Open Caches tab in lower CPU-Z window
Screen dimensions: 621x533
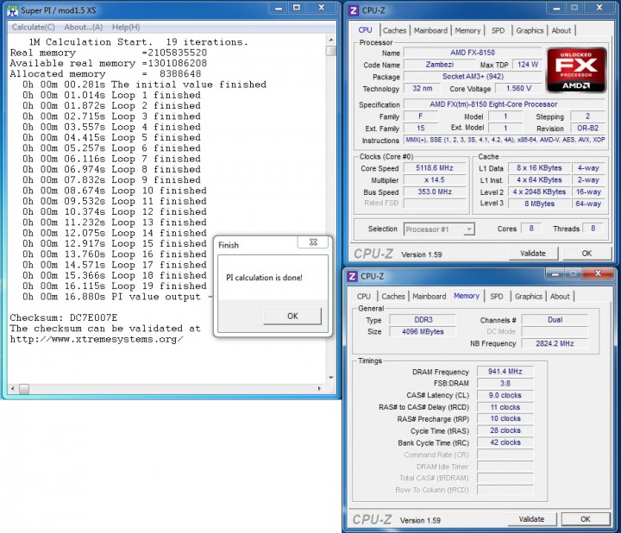[393, 296]
